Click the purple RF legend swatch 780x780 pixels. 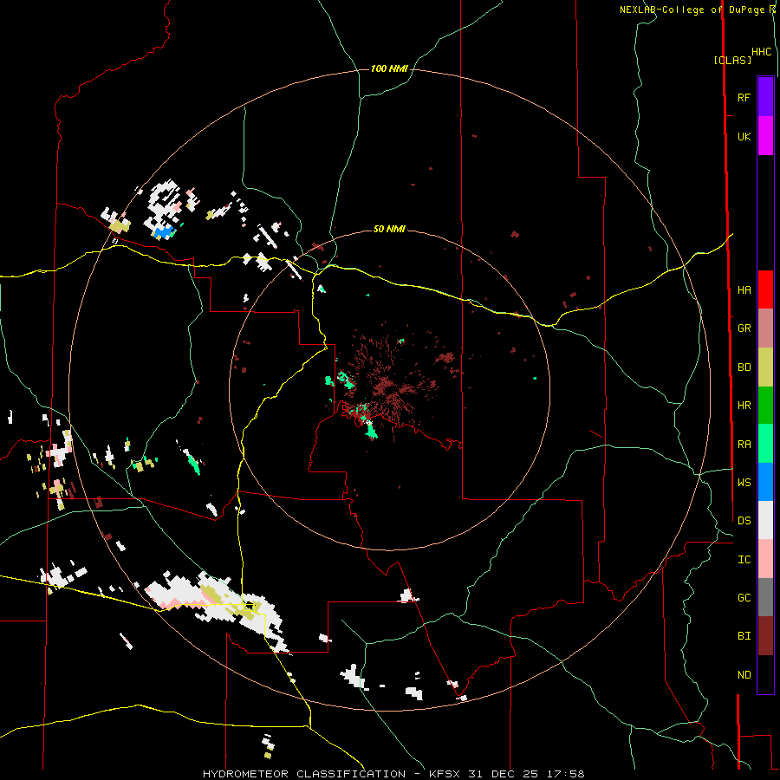pyautogui.click(x=765, y=97)
